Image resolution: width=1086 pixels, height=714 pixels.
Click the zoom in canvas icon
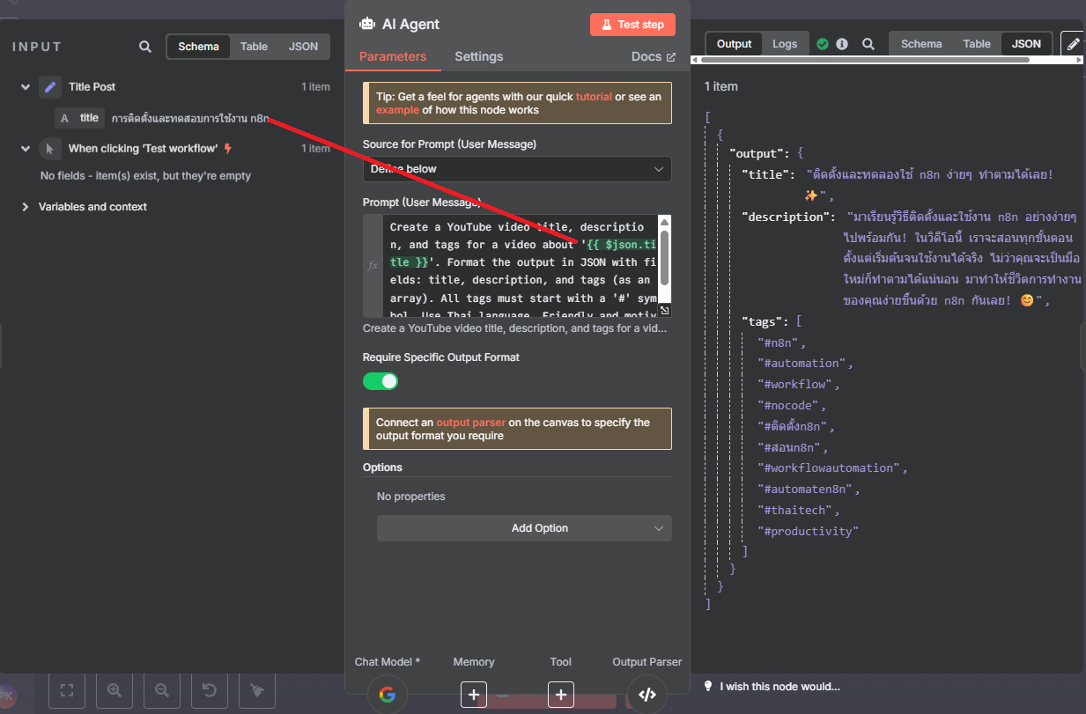(114, 691)
